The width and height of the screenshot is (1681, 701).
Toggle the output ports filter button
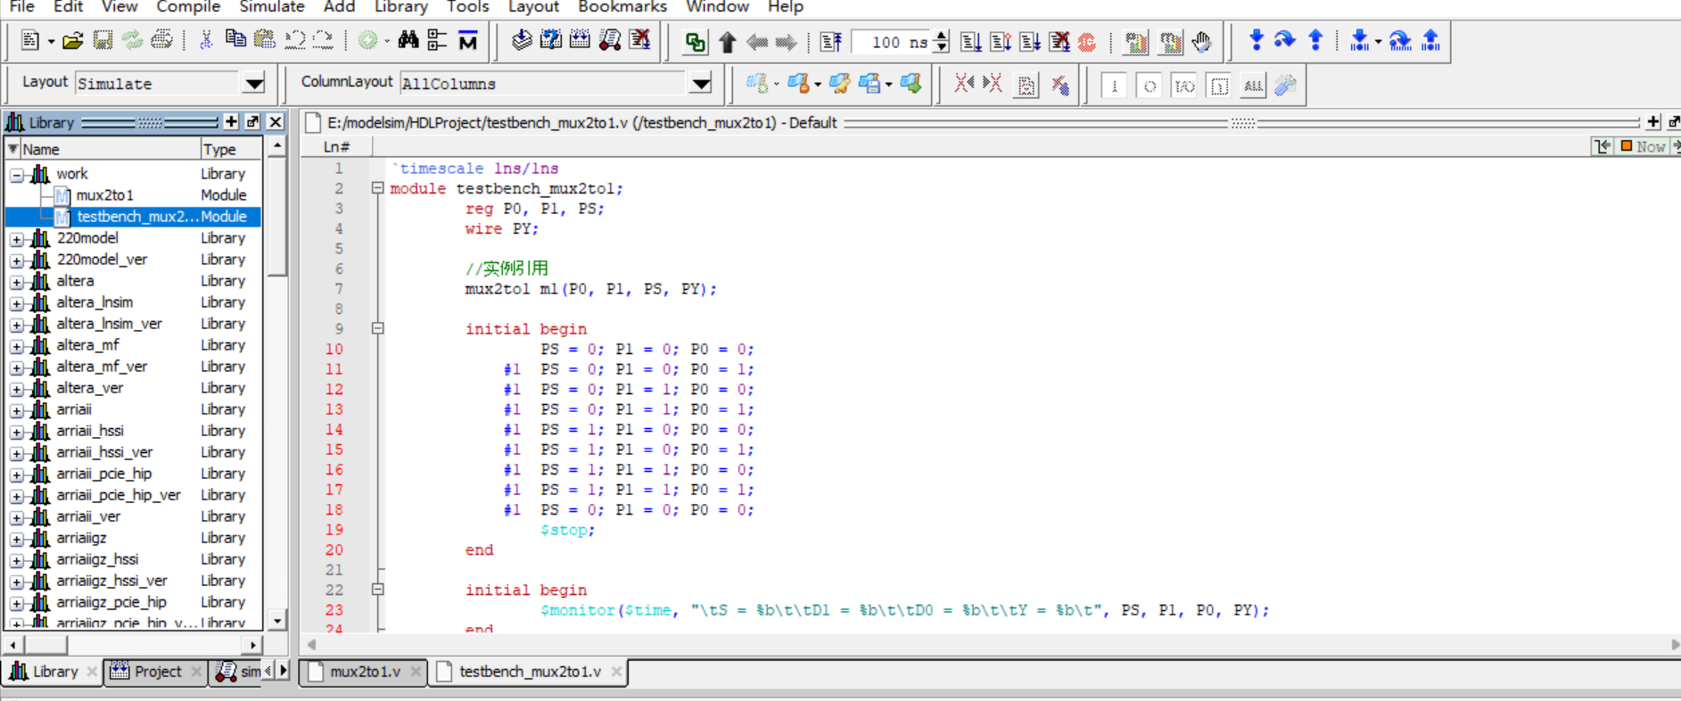click(1150, 86)
